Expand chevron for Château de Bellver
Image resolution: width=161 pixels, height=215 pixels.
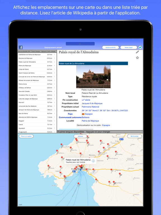[54, 88]
